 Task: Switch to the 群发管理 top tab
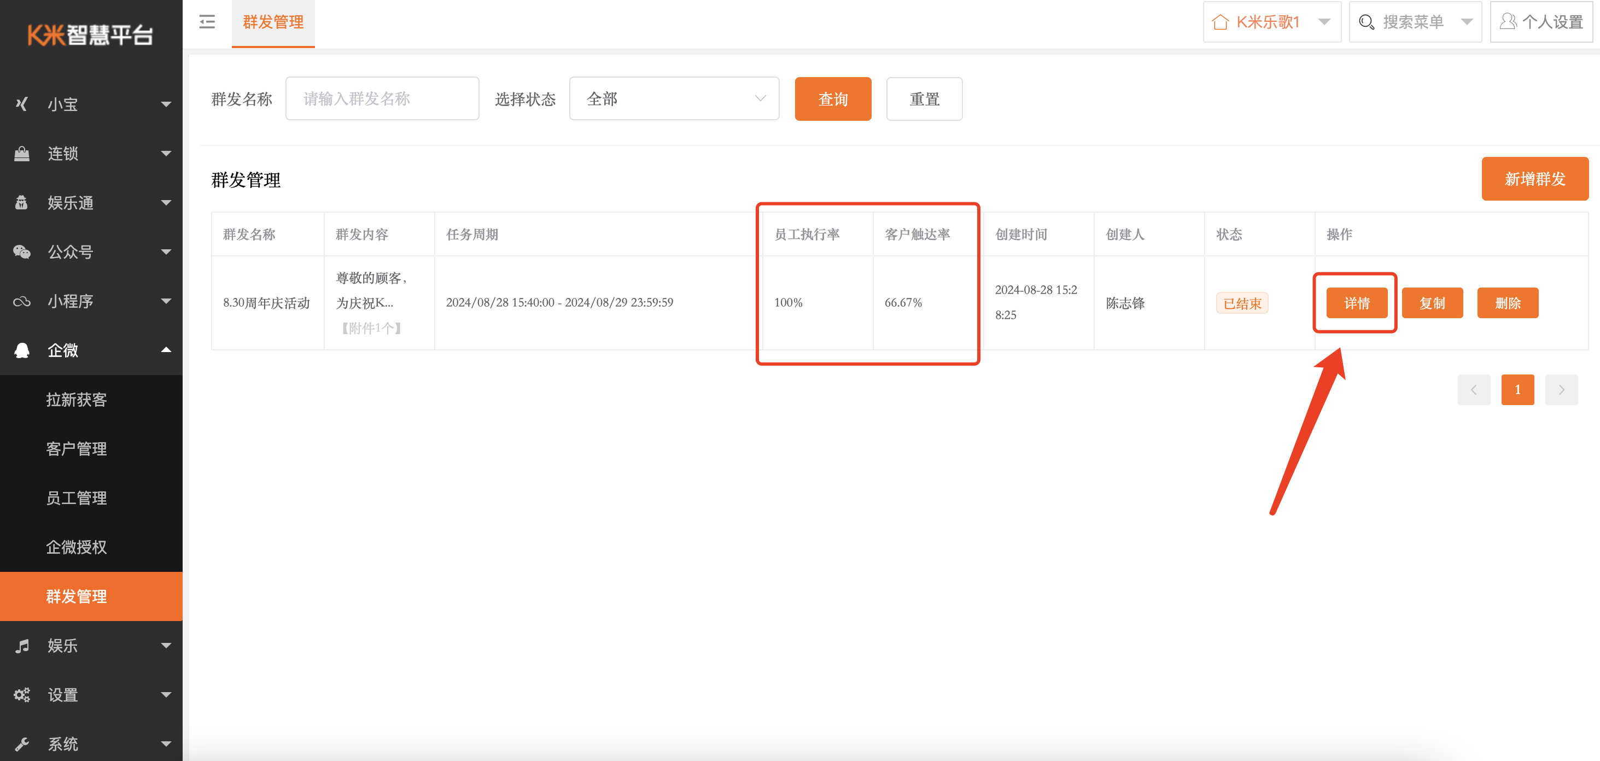pos(273,23)
